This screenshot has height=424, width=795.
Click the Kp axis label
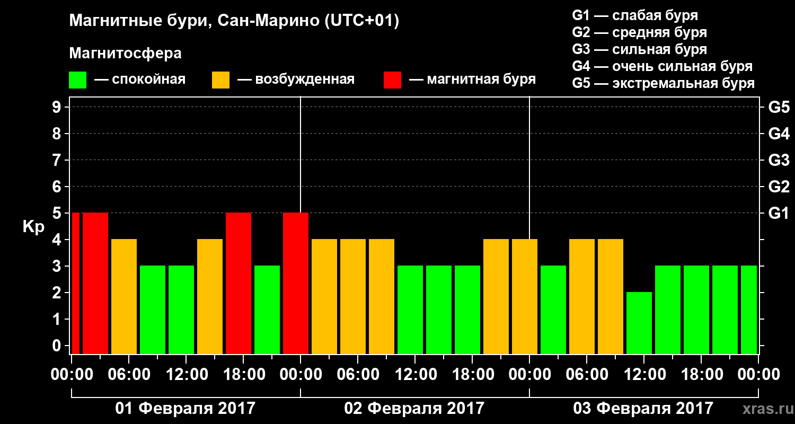click(x=33, y=227)
